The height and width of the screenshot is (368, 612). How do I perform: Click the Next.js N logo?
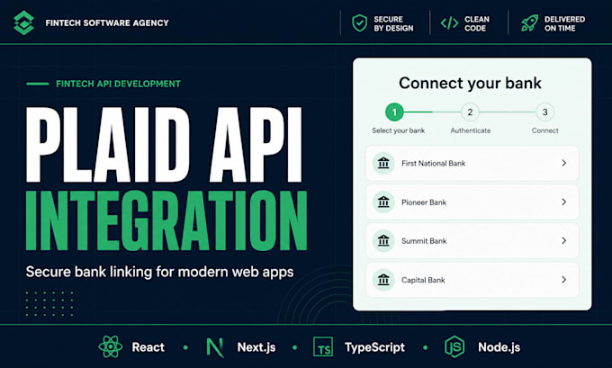pyautogui.click(x=215, y=347)
